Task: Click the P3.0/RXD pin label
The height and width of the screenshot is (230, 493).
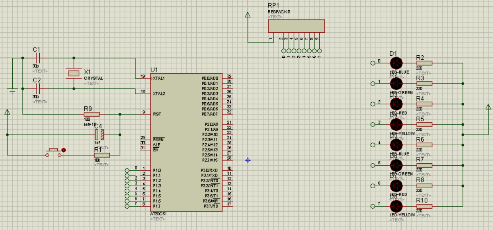Action: (x=210, y=170)
